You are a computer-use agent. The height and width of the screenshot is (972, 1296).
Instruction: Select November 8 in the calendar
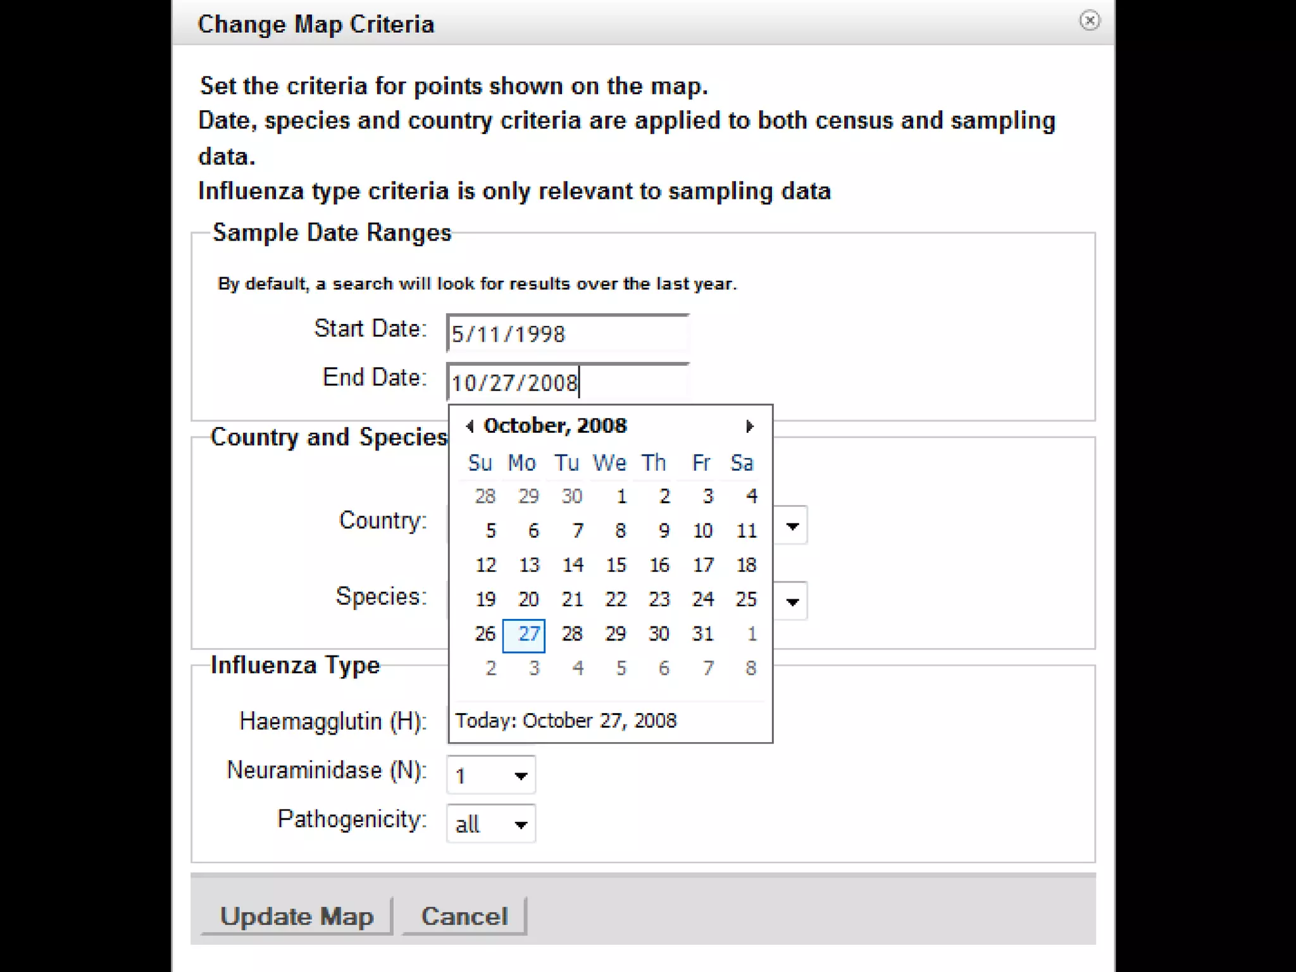tap(750, 668)
